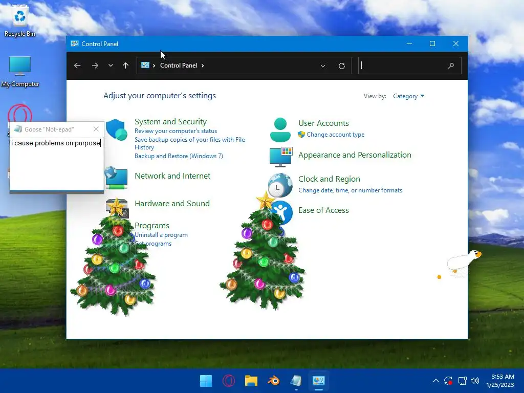The width and height of the screenshot is (524, 393).
Task: Expand the chevron after Control Panel breadcrumb
Action: 203,65
